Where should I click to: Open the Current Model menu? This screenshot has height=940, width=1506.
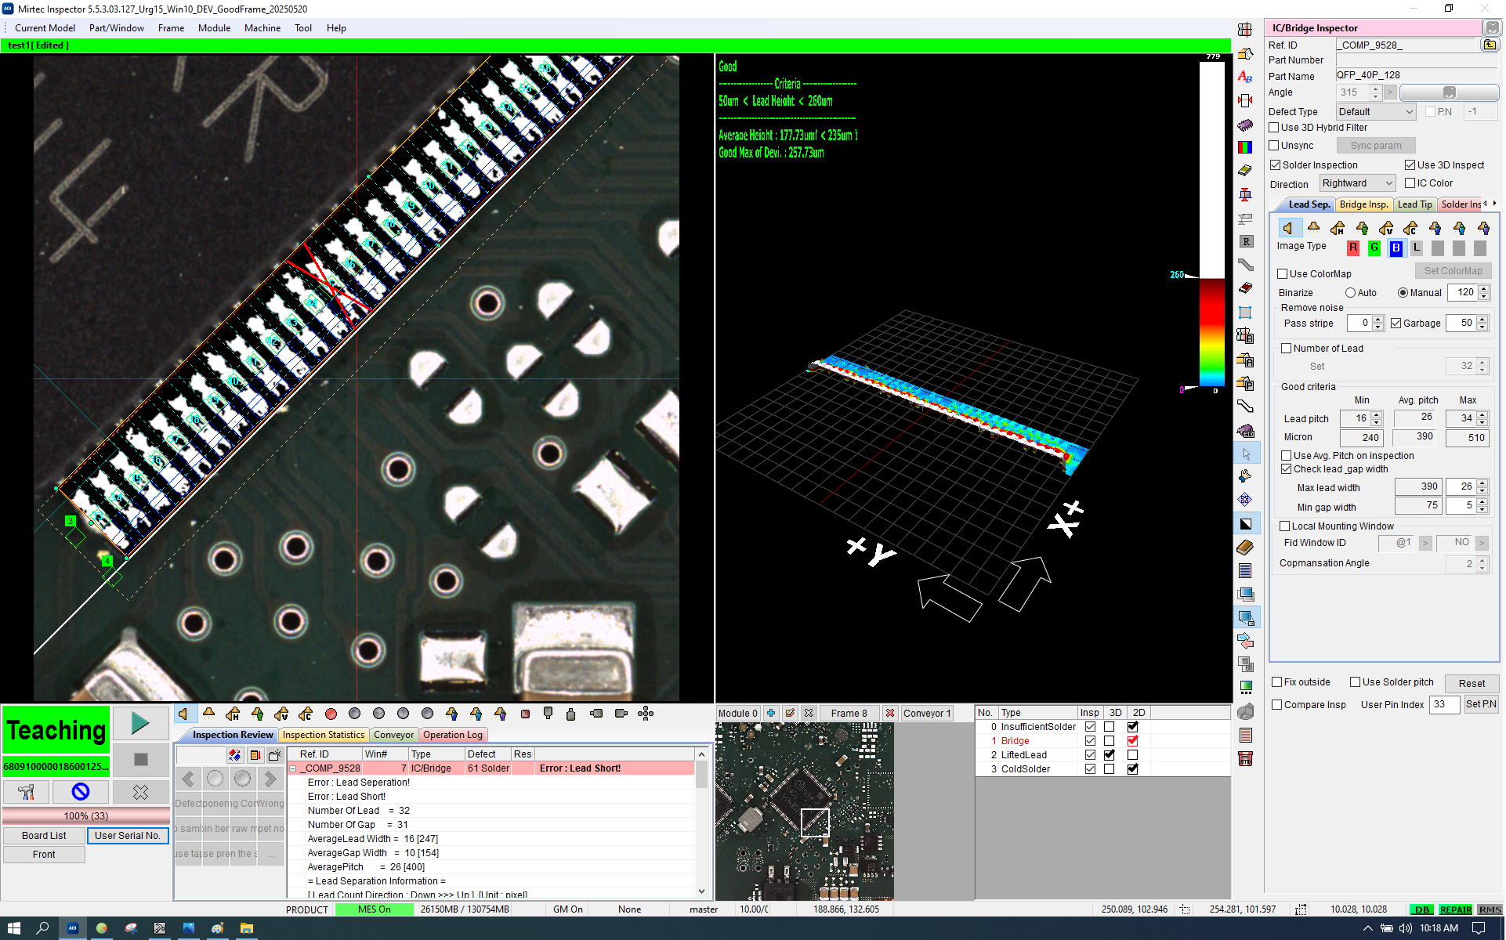[45, 28]
